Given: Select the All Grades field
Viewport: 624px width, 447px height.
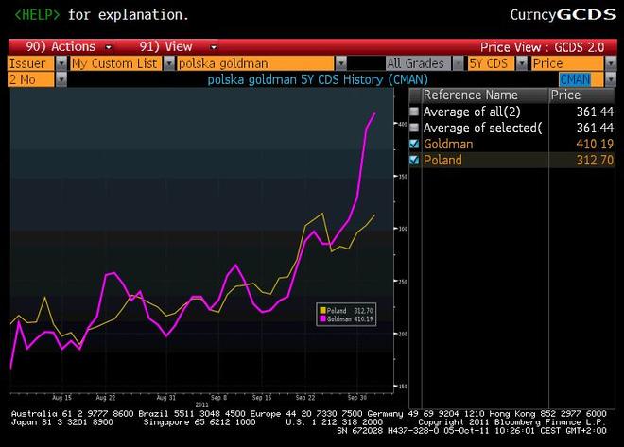Looking at the screenshot, I should 418,63.
